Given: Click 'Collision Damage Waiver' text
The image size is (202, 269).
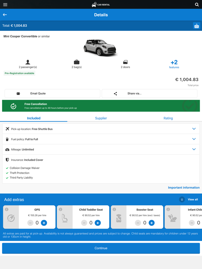Looking at the screenshot, I should point(25,168).
